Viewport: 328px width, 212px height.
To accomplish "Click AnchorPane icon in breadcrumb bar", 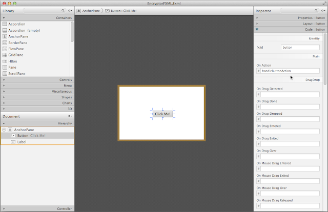I will click(x=78, y=11).
